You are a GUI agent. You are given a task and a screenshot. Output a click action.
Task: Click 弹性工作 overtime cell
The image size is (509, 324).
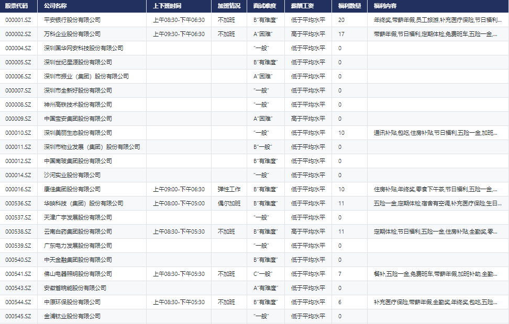click(x=229, y=189)
